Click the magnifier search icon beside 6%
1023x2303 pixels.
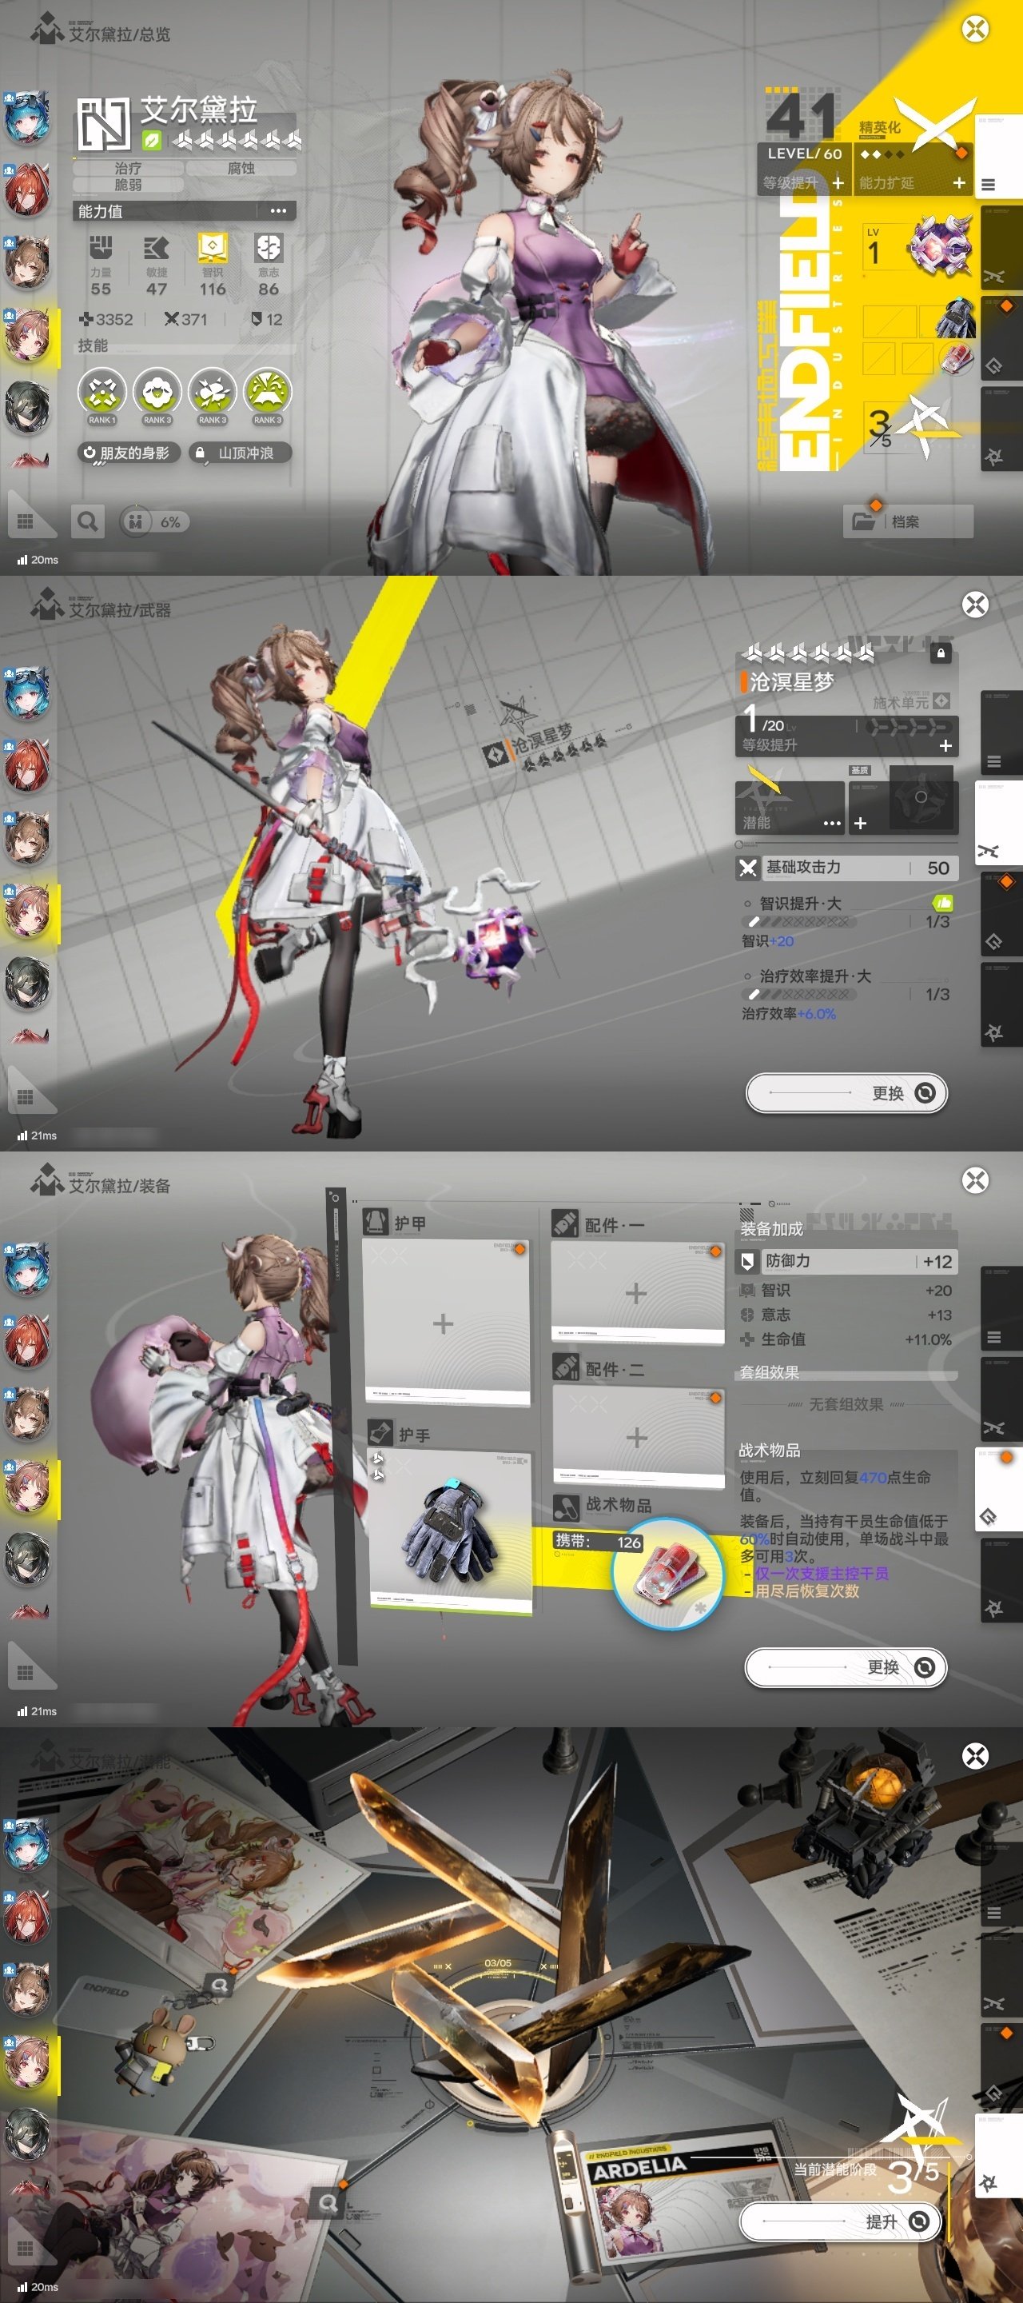[x=88, y=521]
